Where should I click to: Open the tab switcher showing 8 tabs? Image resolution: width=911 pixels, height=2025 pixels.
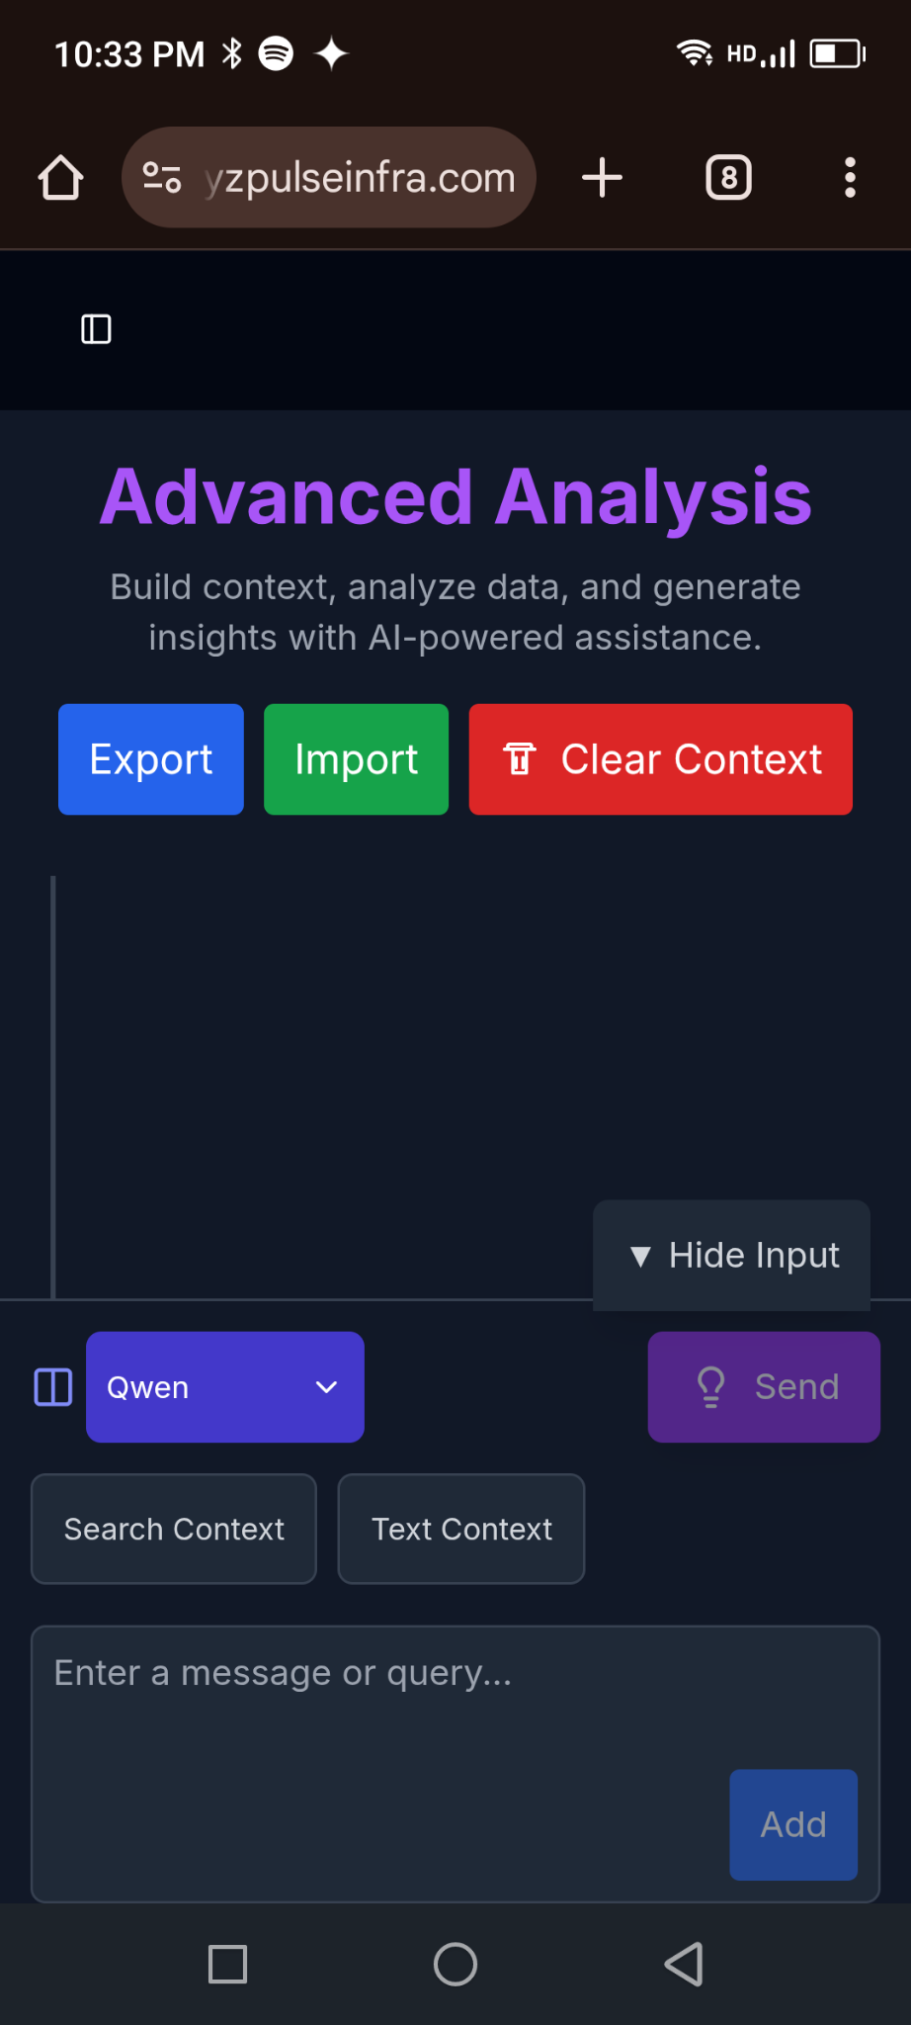coord(729,178)
